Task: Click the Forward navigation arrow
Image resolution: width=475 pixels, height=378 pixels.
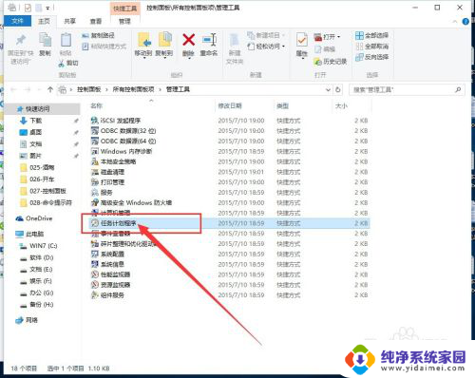Action: [28, 90]
